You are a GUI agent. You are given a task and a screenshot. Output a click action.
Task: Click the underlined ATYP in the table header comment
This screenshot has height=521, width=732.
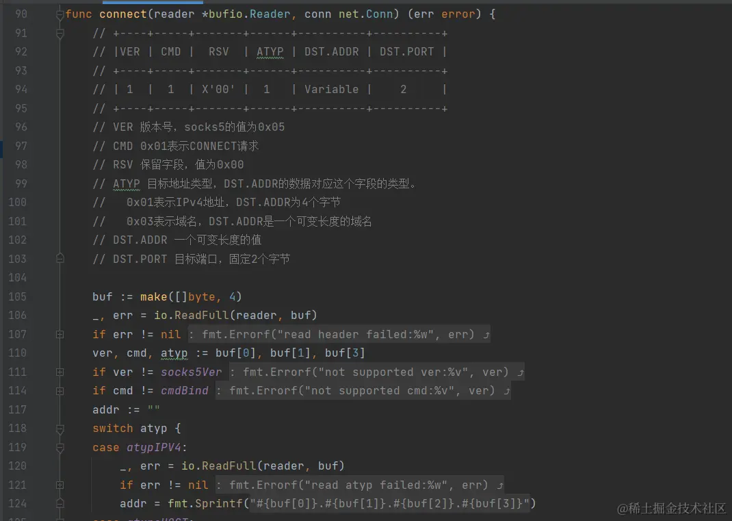tap(270, 52)
